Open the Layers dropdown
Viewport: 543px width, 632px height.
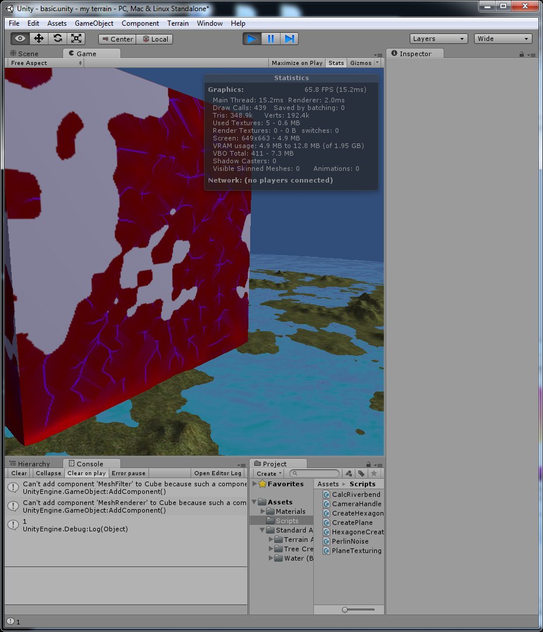(438, 39)
